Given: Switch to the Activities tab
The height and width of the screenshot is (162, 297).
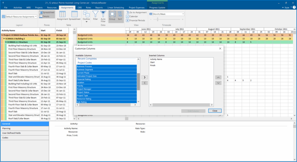Looking at the screenshot, I should 18,8.
